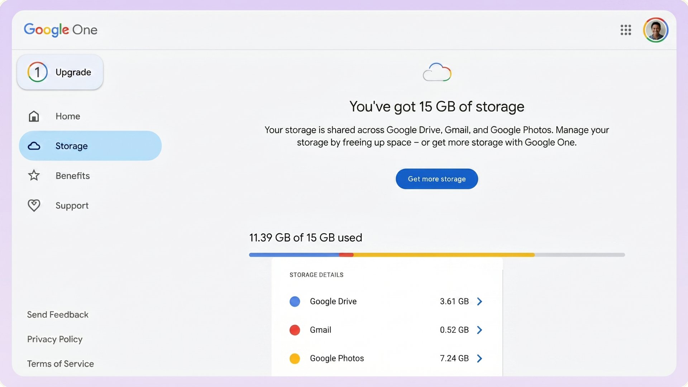The width and height of the screenshot is (688, 387).
Task: Open the Terms of Service link
Action: coord(61,364)
